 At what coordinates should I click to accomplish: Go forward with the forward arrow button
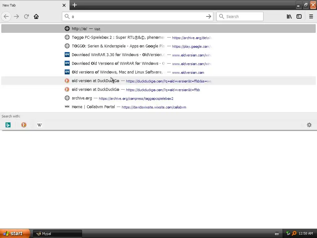point(16,16)
